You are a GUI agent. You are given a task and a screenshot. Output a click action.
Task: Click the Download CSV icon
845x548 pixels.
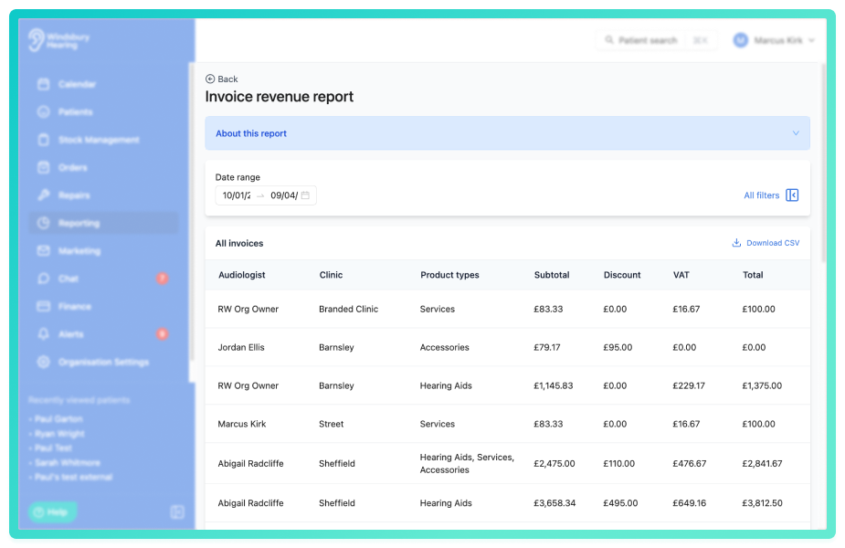(736, 243)
